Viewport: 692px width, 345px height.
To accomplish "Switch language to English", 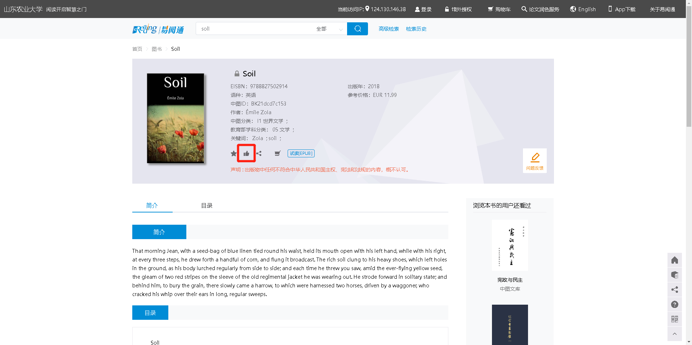I will point(583,9).
